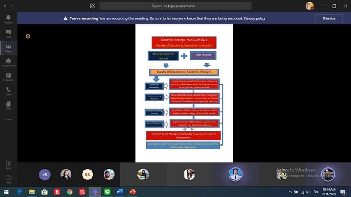Open your profile picture menu
351x197 pixels.
click(x=309, y=6)
